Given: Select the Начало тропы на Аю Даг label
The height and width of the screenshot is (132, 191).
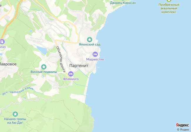Looking at the screenshot, I should (15, 121).
